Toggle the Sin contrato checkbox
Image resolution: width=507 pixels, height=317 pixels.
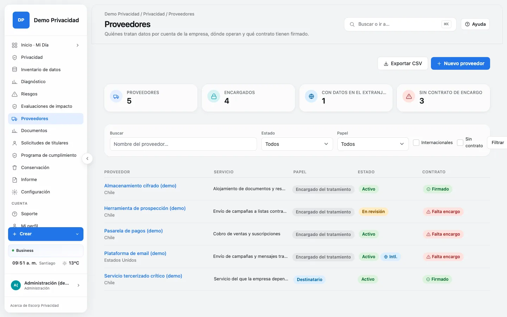coord(460,143)
